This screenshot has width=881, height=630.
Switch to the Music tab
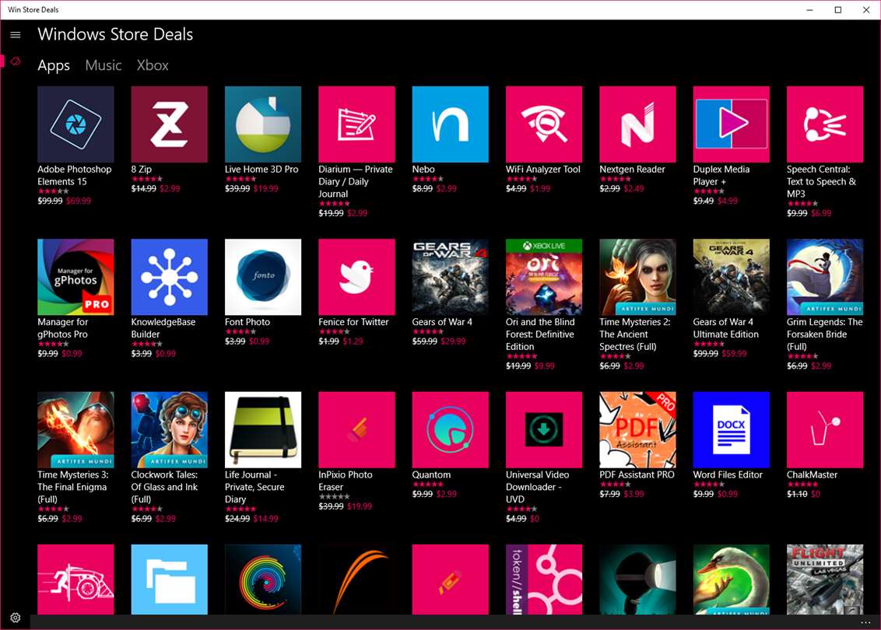pos(104,65)
